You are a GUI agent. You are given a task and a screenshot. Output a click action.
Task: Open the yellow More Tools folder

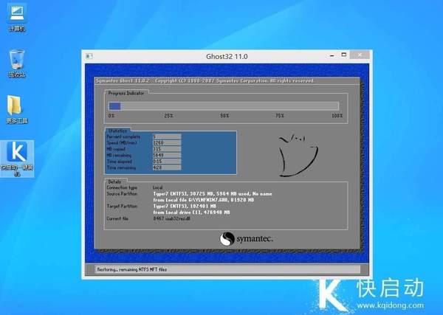coord(16,106)
